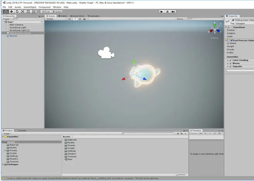254x181 pixels.
Task: Switch to the Animator tab
Action: [94, 16]
